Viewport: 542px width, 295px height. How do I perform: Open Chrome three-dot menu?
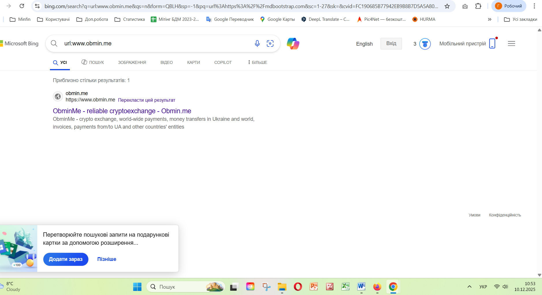click(534, 6)
